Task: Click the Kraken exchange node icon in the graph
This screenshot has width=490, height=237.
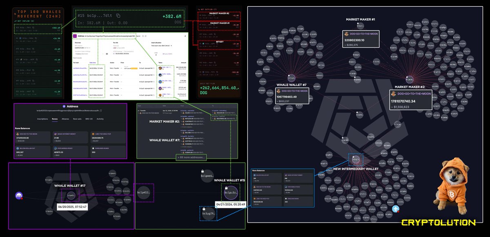Action: pyautogui.click(x=20, y=196)
